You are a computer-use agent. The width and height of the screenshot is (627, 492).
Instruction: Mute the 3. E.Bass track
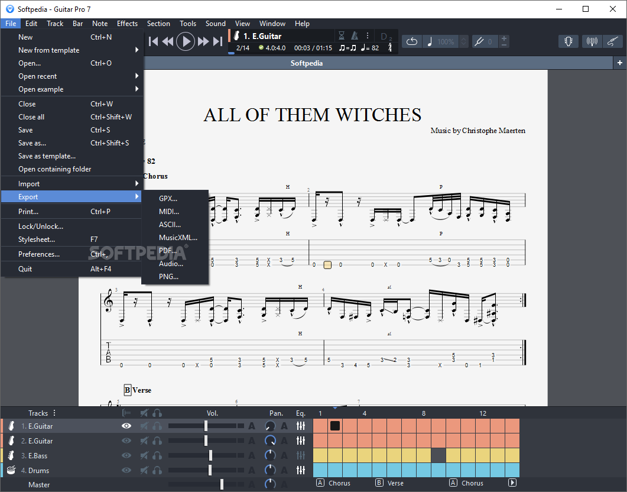pyautogui.click(x=144, y=455)
